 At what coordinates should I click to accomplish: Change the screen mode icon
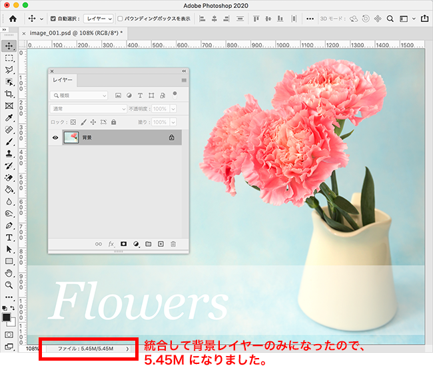9,347
